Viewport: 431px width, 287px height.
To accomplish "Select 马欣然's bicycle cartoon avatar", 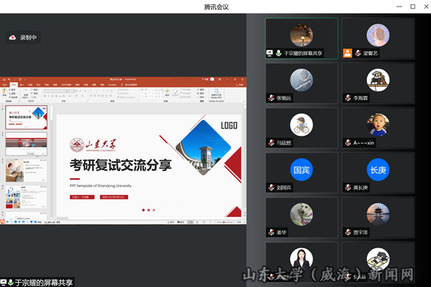I will tap(302, 125).
